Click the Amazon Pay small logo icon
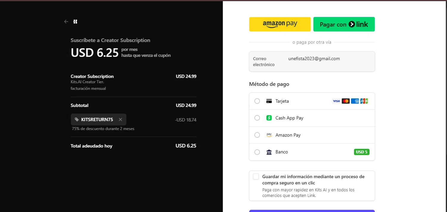Screen dimensions: 447x212 coord(269,135)
